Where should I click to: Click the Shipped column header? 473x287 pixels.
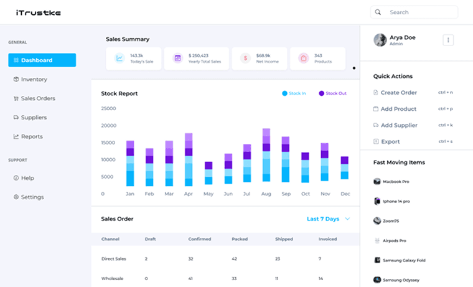tap(284, 238)
